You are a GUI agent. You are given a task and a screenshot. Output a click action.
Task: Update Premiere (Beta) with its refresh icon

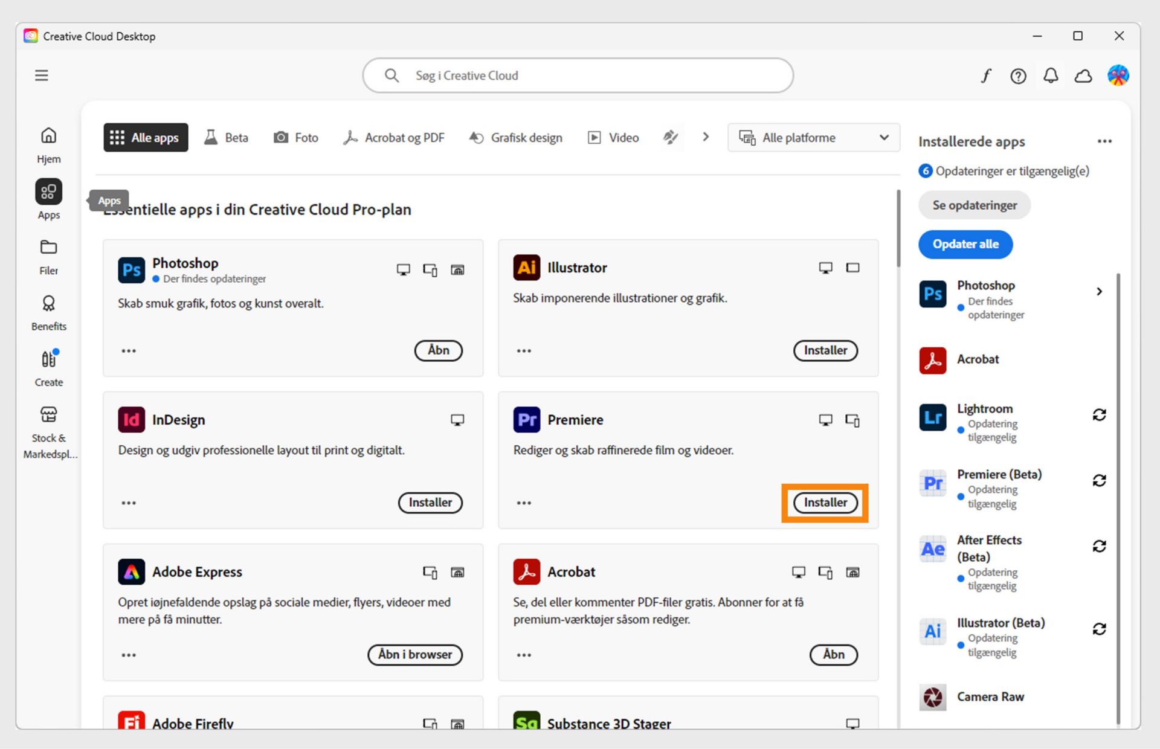[1099, 481]
